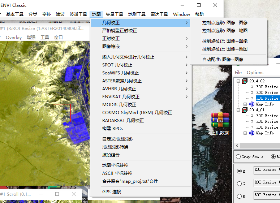Select the B band radio button
Viewport: 280px width, 203px height.
coord(239,196)
